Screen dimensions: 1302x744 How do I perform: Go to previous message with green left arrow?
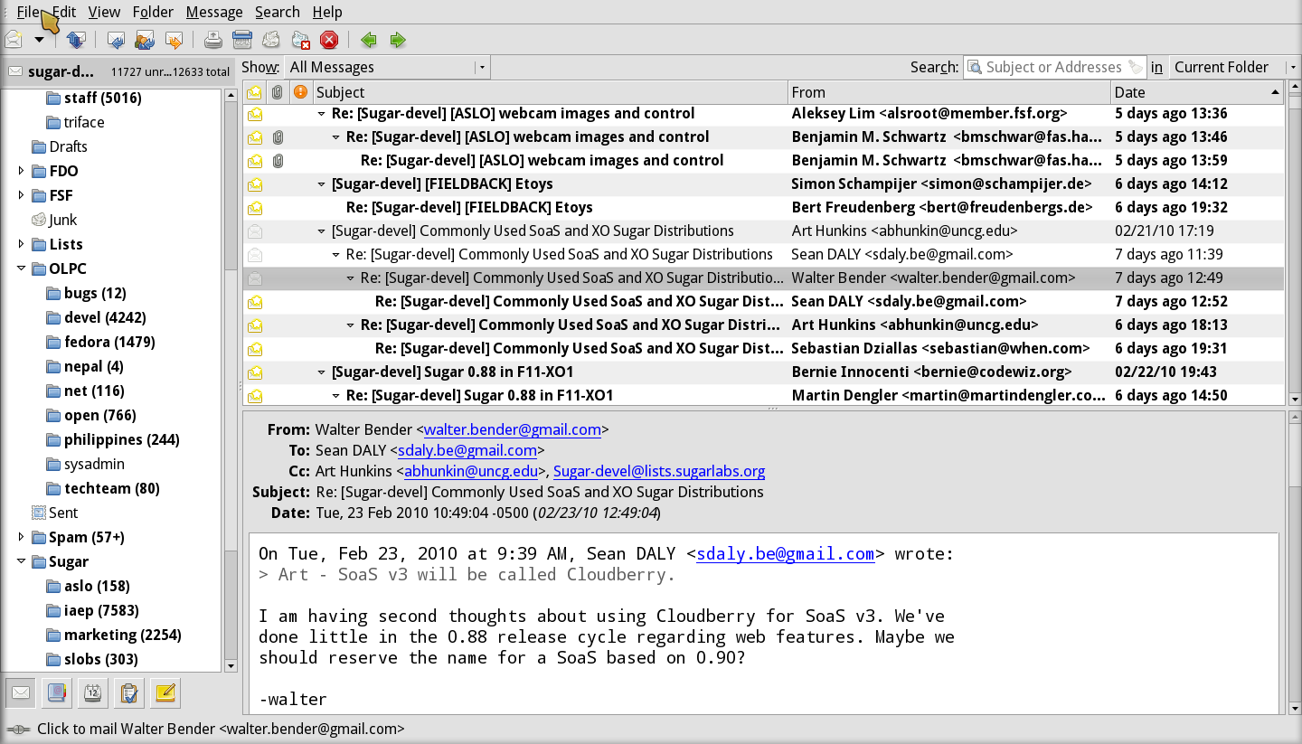pos(368,40)
